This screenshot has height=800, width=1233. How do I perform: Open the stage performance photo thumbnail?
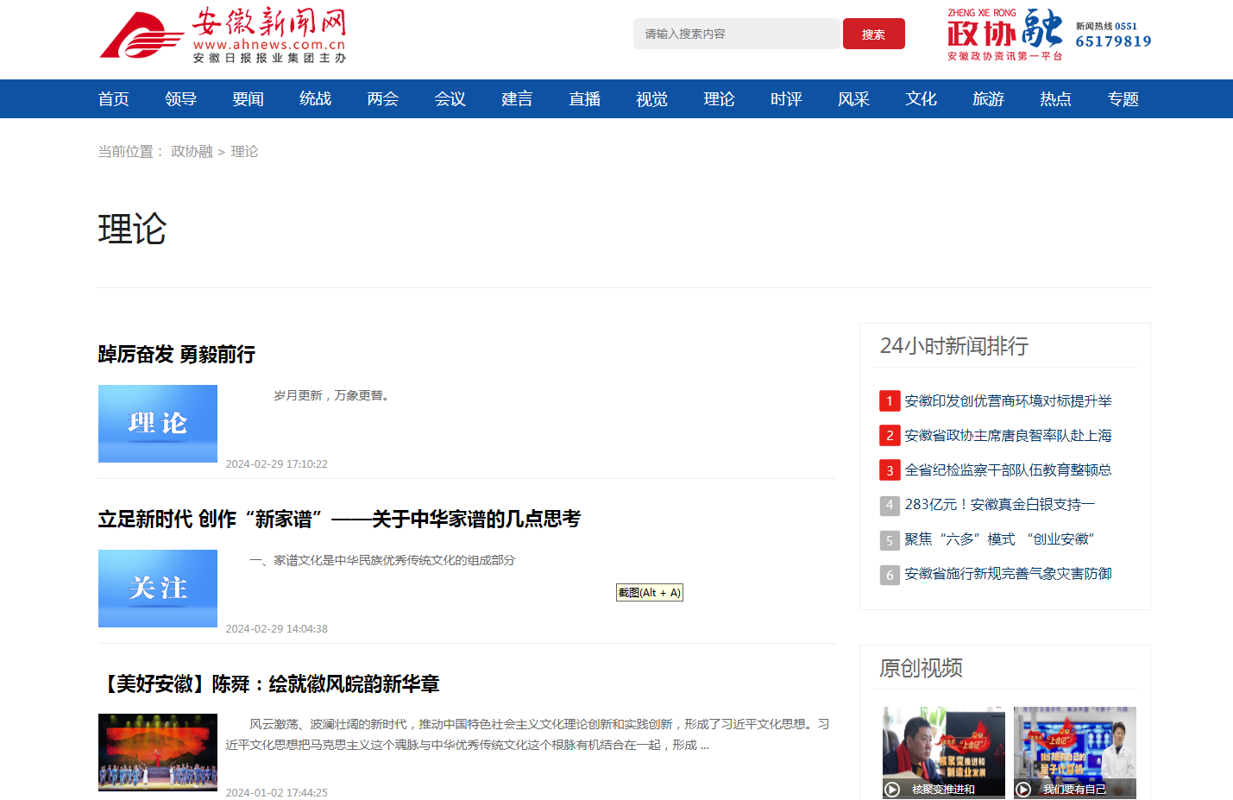coord(158,752)
